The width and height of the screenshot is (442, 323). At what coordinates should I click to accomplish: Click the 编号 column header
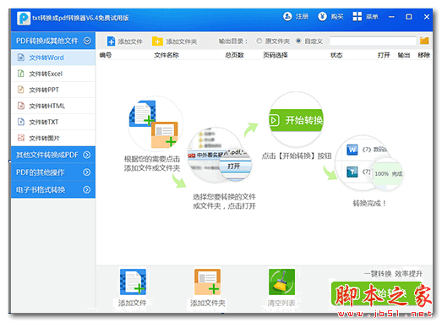106,55
